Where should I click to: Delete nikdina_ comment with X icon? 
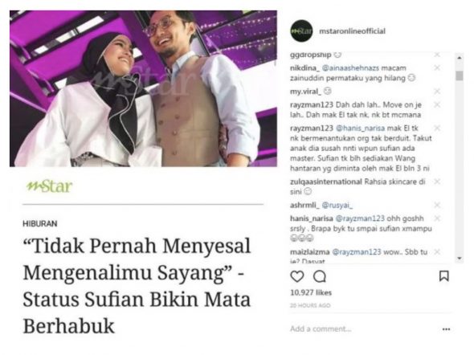[x=437, y=68]
